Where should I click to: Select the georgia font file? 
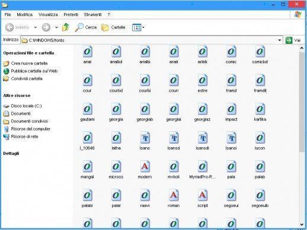[116, 112]
